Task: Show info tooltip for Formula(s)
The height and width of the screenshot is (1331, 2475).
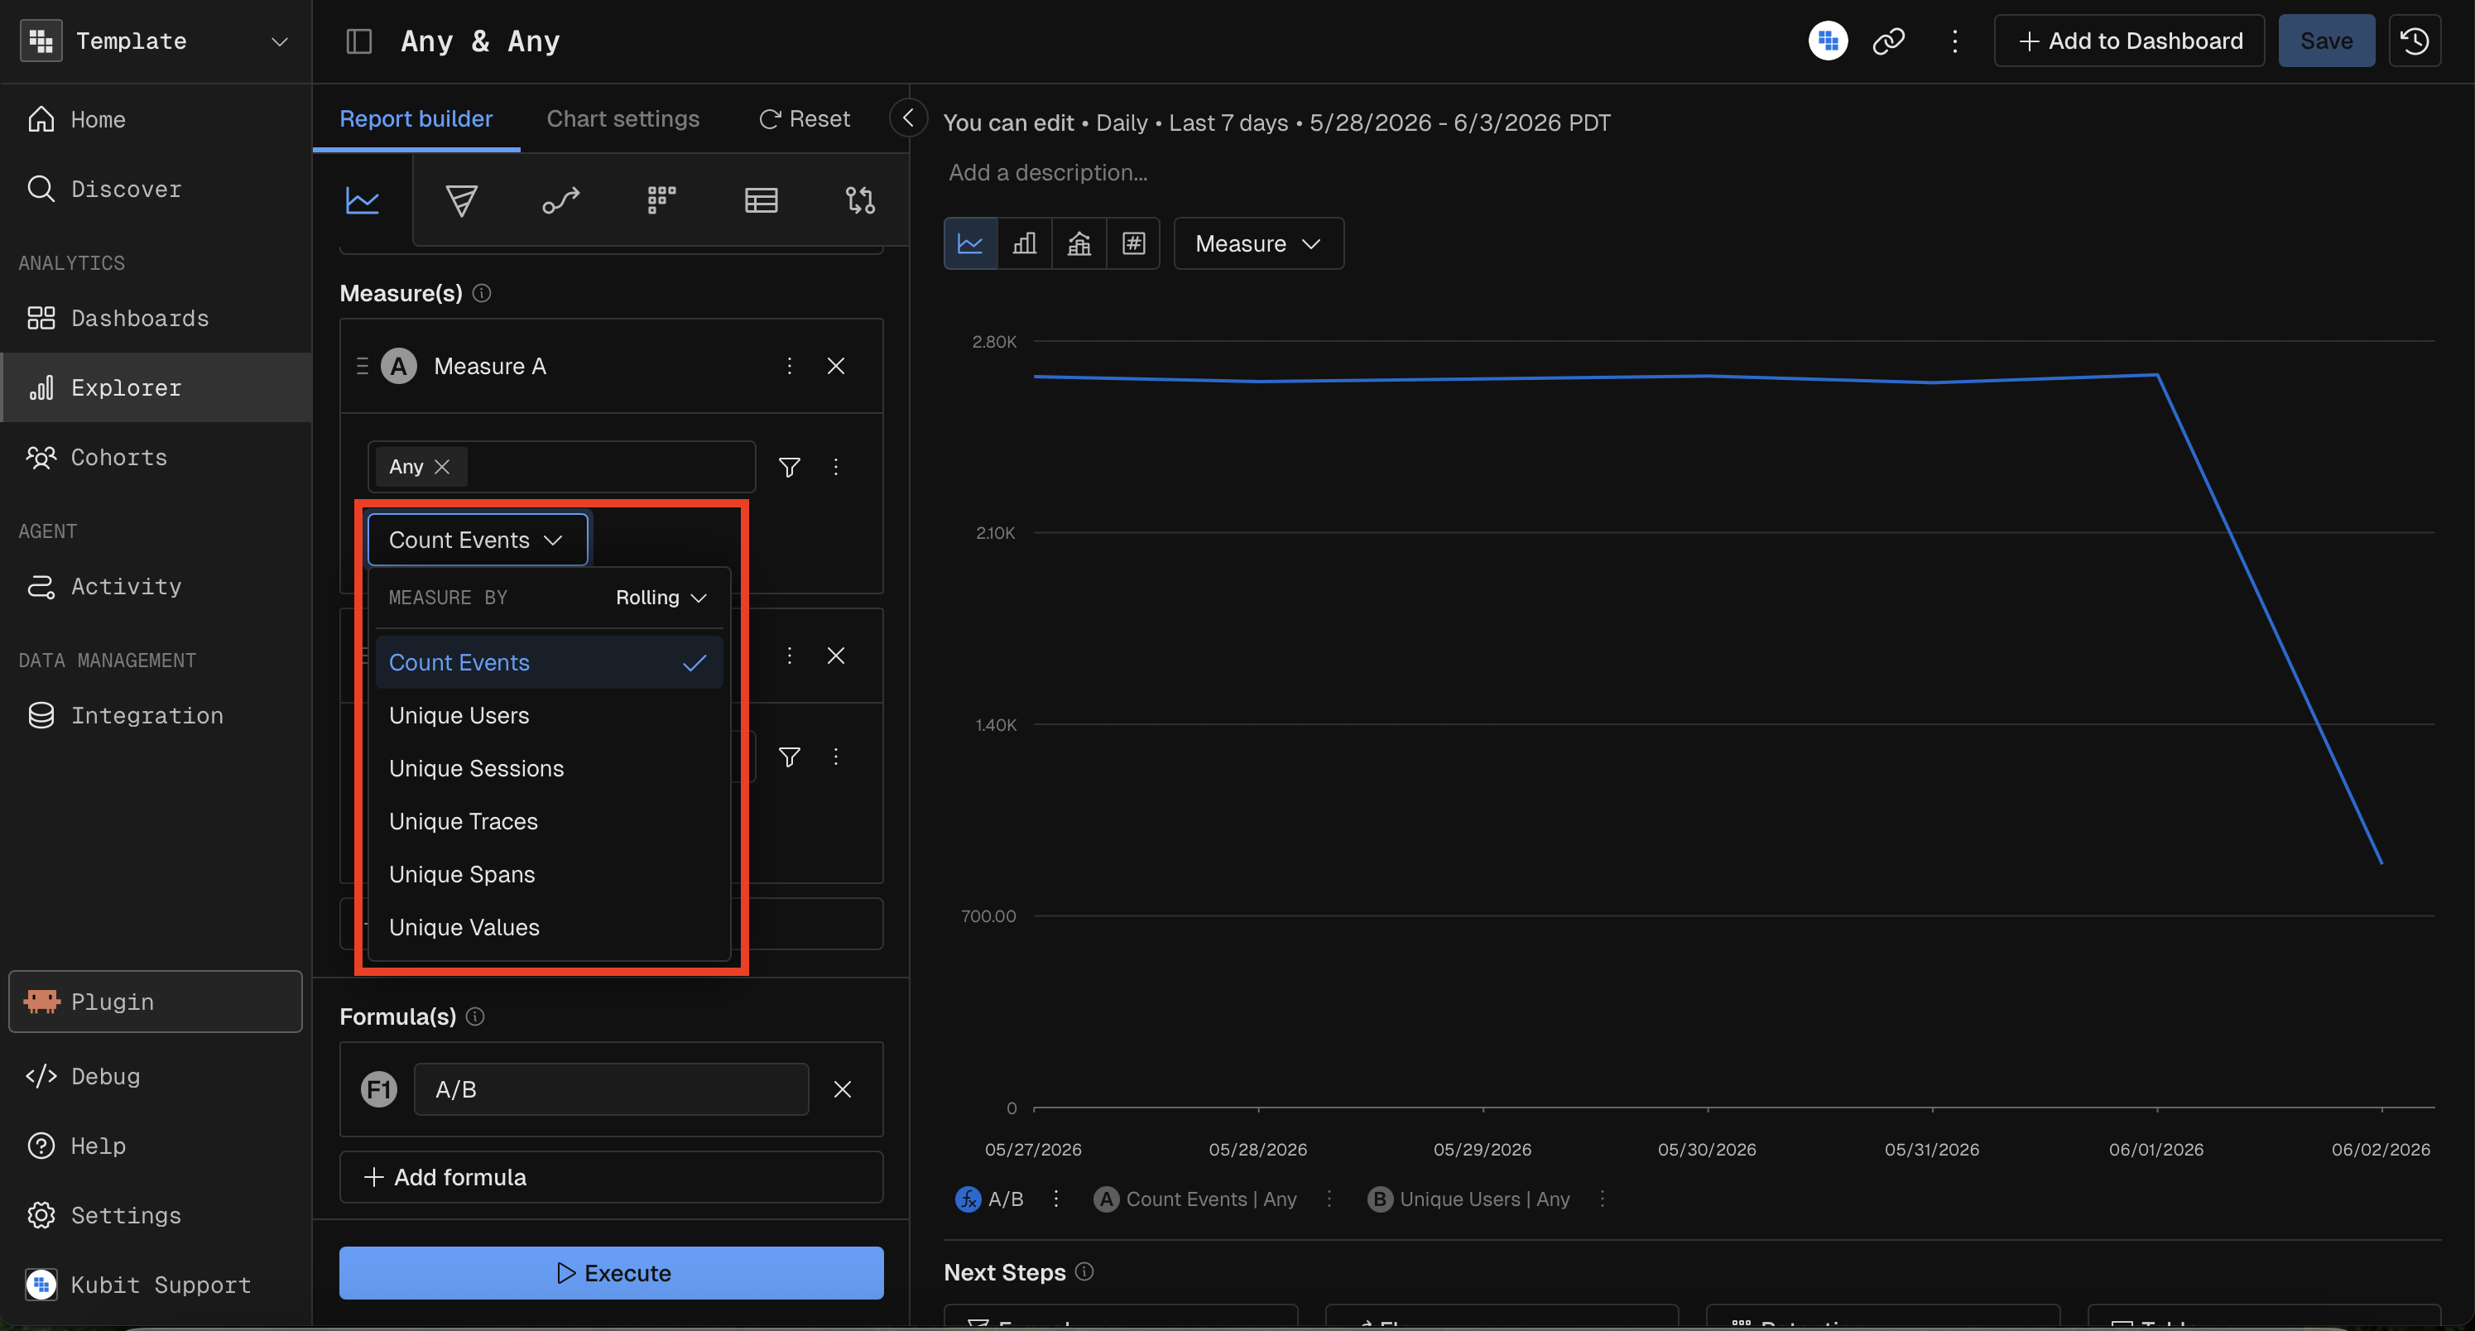Action: 476,1016
